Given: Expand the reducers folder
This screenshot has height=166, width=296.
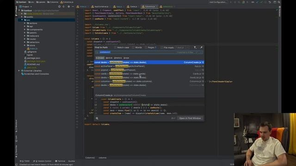Looking at the screenshot, I should (25, 36).
